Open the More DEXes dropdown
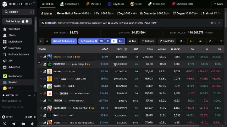Screen dimensions: 227x127 pyautogui.click(x=218, y=4)
